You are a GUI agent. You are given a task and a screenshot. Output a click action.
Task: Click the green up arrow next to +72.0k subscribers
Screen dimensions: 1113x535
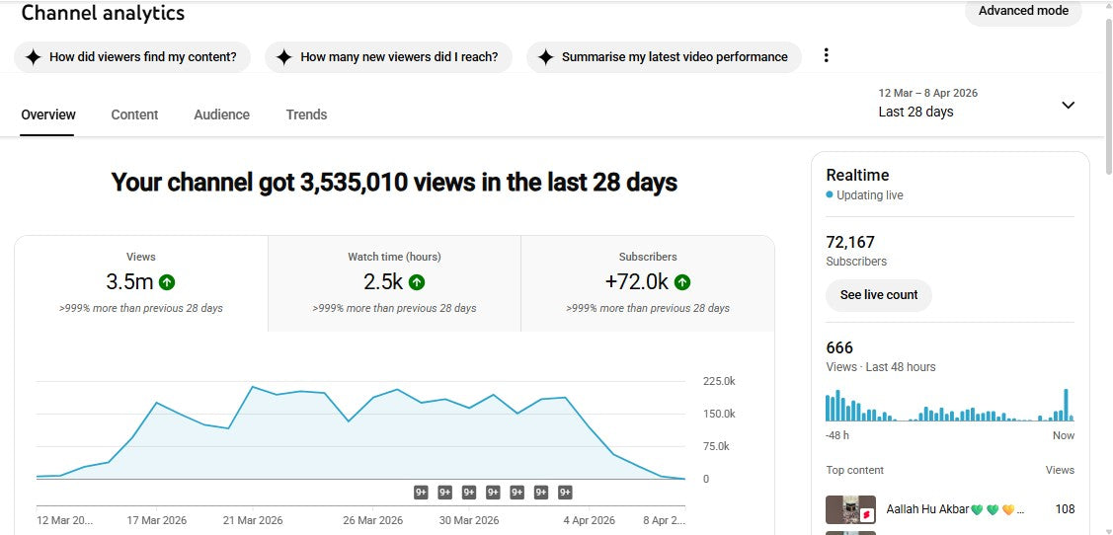tap(682, 282)
